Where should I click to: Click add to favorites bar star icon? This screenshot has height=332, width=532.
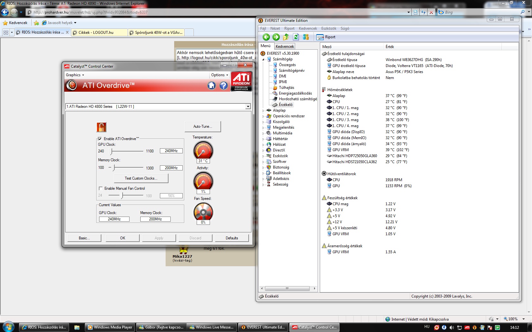[36, 23]
